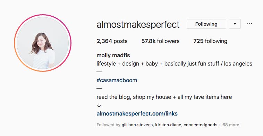Open the #casamadboom hashtag
The height and width of the screenshot is (136, 263).
coord(117,80)
